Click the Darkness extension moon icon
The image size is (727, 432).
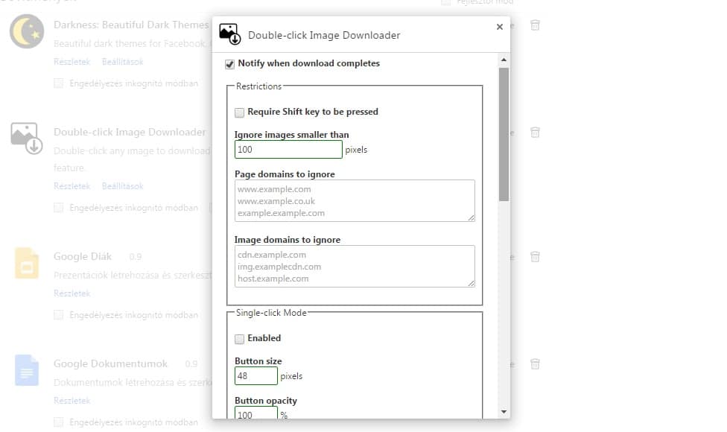point(27,31)
